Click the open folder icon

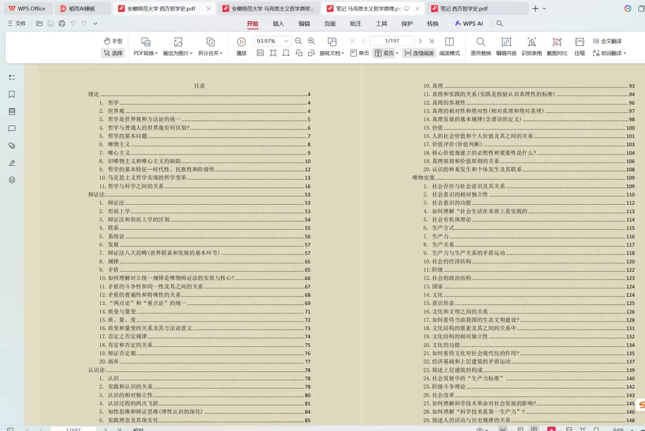39,24
